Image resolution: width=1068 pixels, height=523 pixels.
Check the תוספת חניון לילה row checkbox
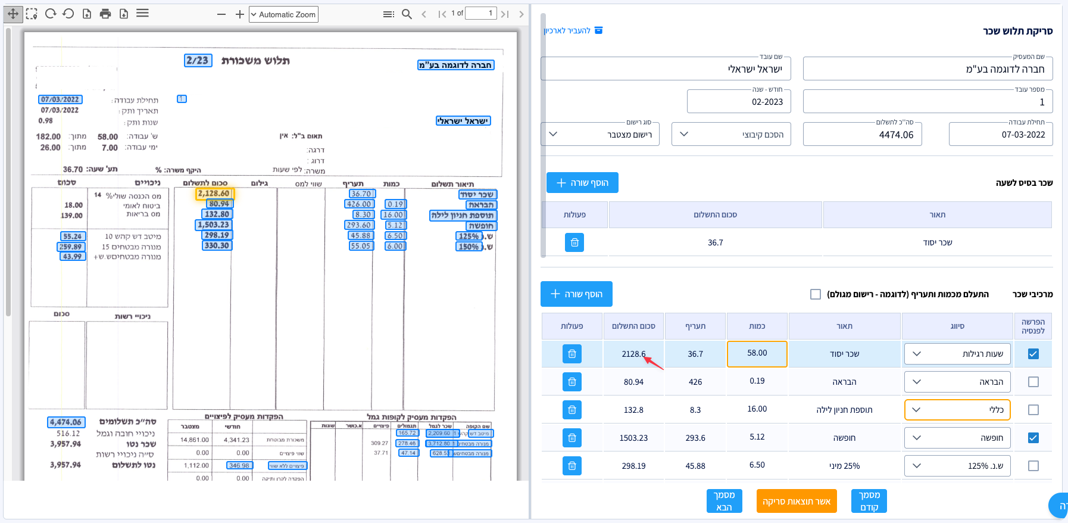point(1033,410)
